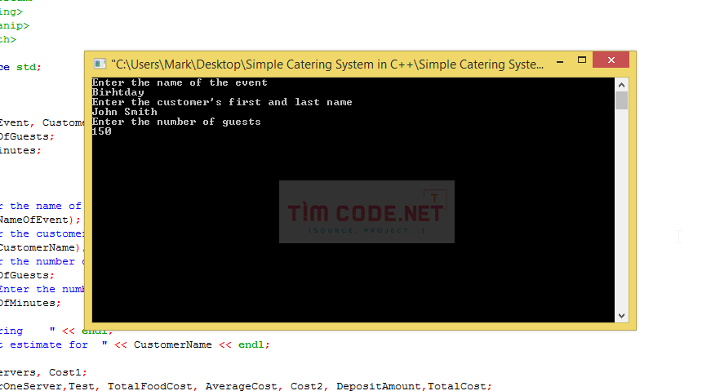Image resolution: width=702 pixels, height=391 pixels.
Task: Click 'CustomerName)' getline argument in editor
Action: click(40, 247)
